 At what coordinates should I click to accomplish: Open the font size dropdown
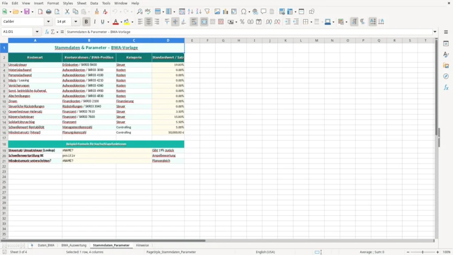[x=76, y=21]
